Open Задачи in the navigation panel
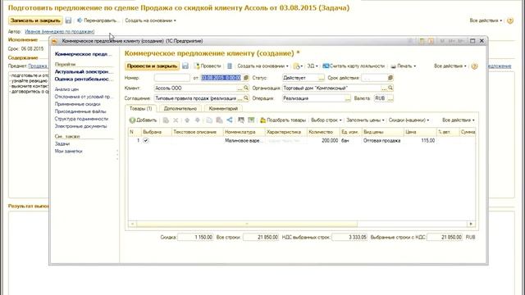 click(62, 144)
